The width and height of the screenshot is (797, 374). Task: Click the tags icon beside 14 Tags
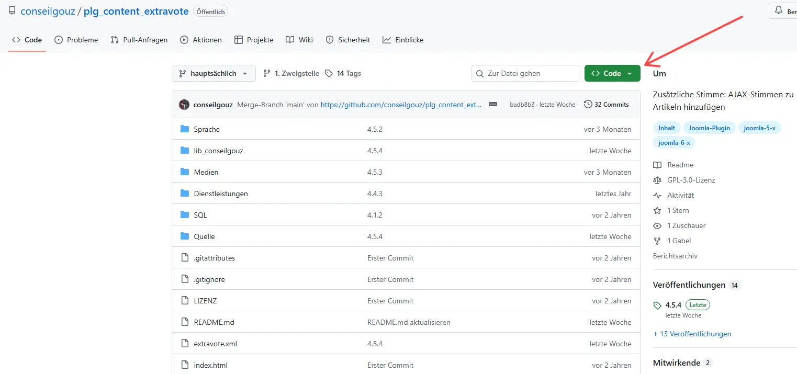click(x=329, y=74)
